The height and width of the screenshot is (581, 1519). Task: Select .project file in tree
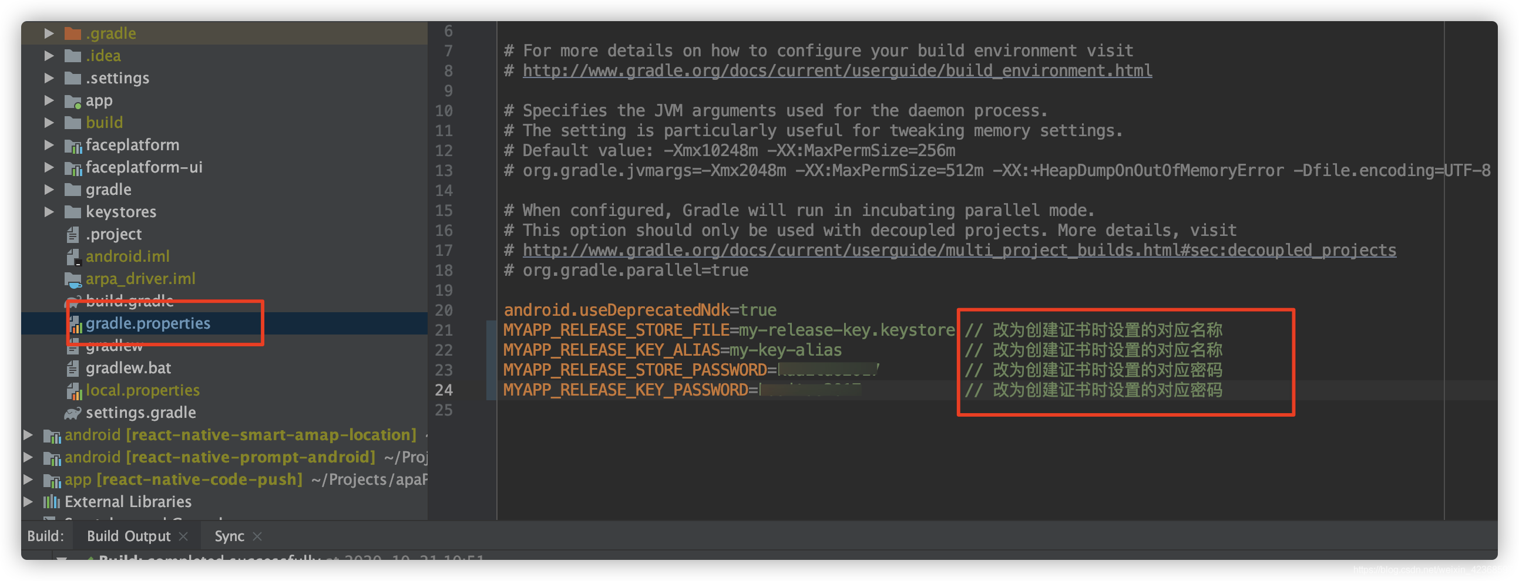pyautogui.click(x=114, y=235)
